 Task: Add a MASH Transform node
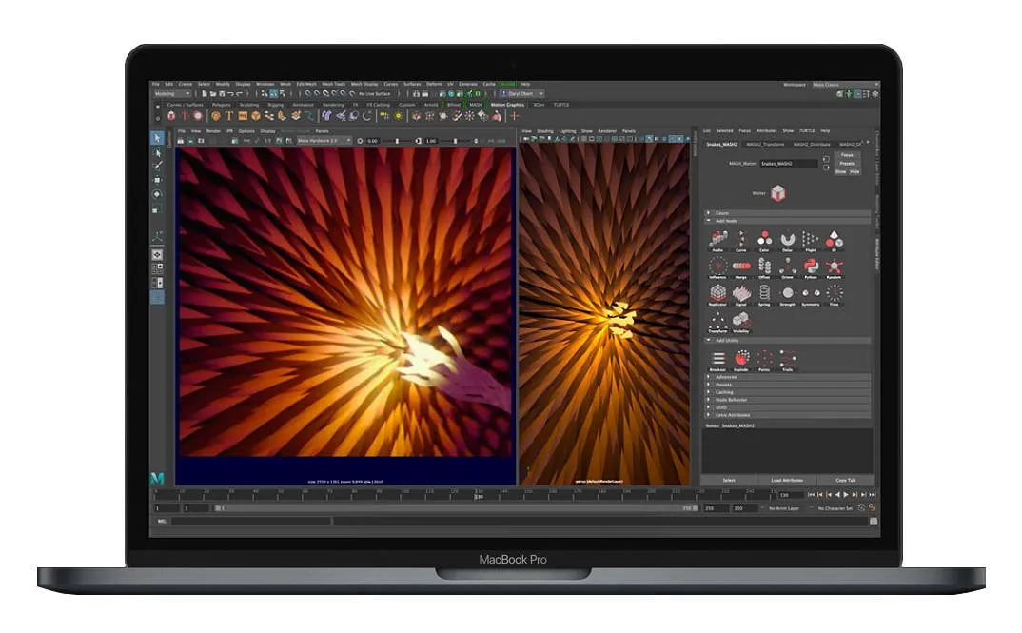717,322
